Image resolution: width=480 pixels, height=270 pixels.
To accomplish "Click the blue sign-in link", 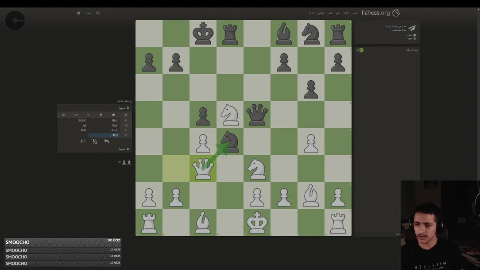I will [x=88, y=13].
